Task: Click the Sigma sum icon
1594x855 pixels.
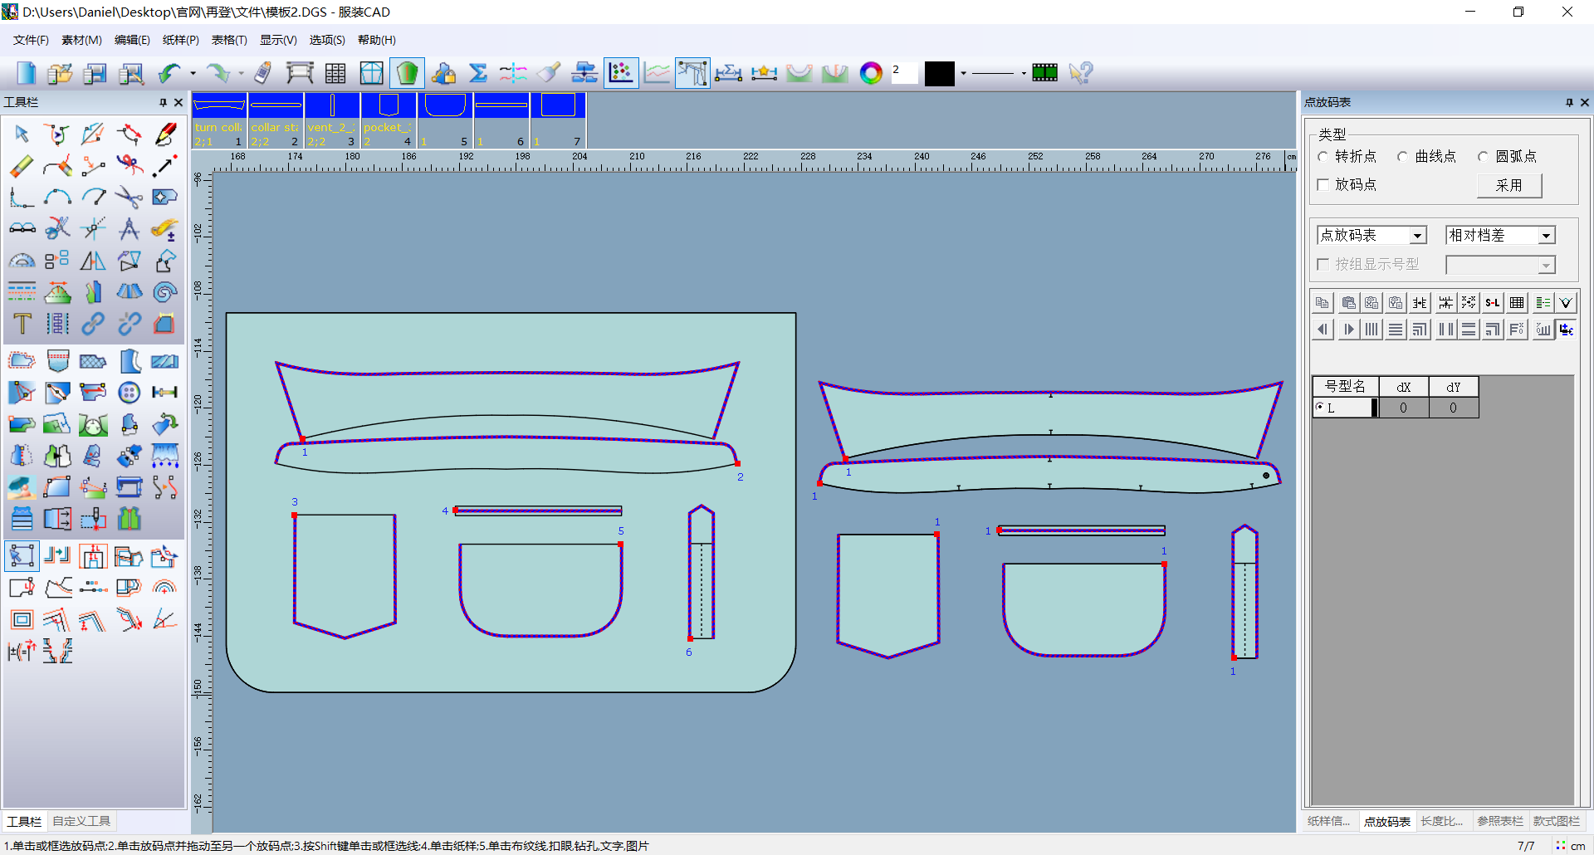Action: tap(478, 73)
